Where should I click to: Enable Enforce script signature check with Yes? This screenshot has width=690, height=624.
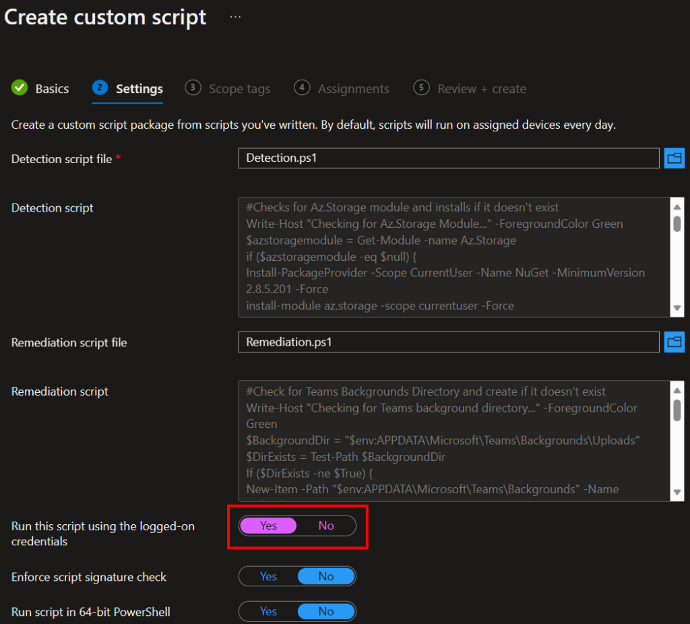pyautogui.click(x=268, y=576)
